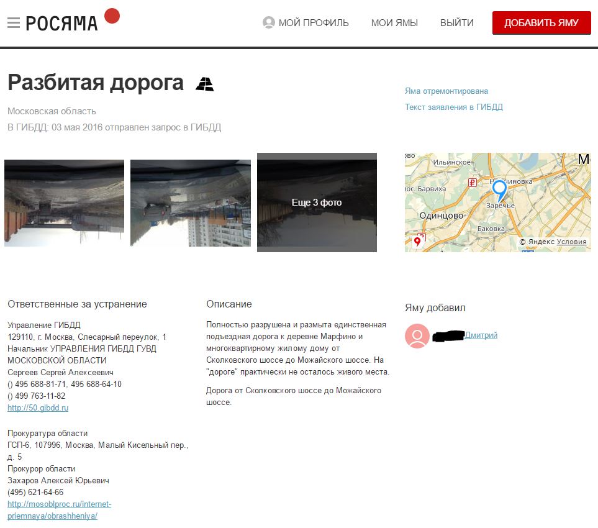Click the Яндекс Условия link on map
598x528 pixels.
click(x=571, y=242)
